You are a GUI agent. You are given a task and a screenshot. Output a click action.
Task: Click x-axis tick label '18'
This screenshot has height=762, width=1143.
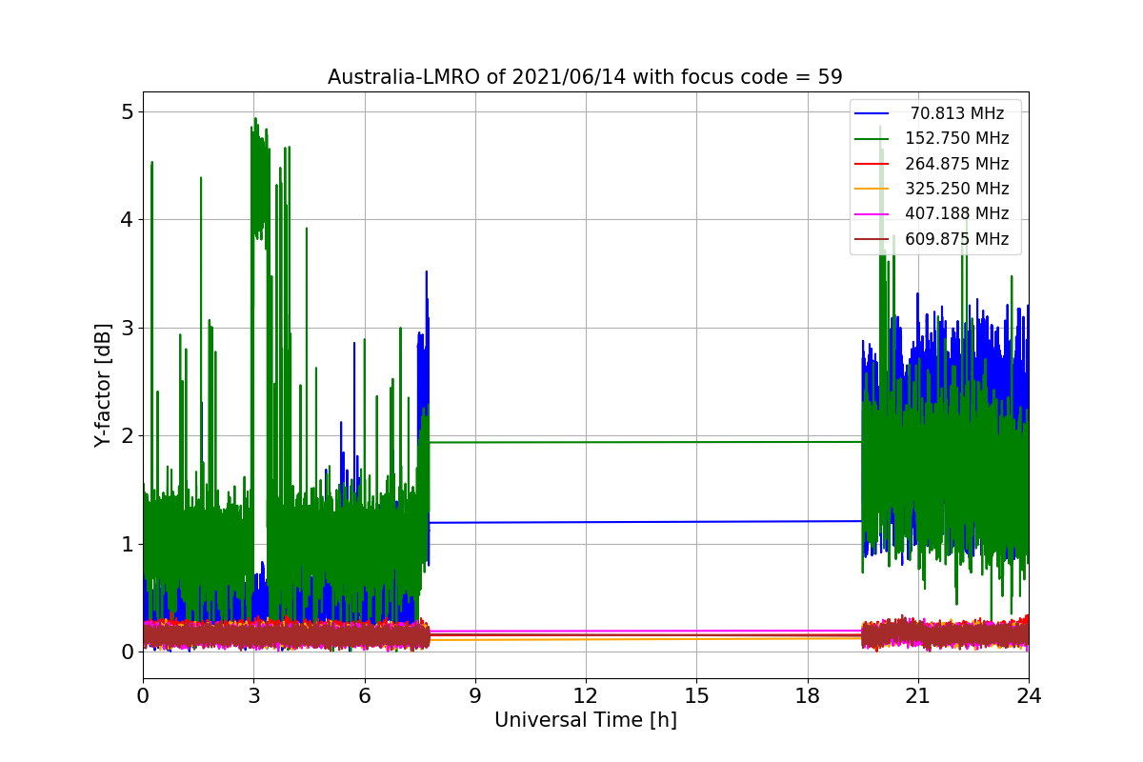(807, 696)
